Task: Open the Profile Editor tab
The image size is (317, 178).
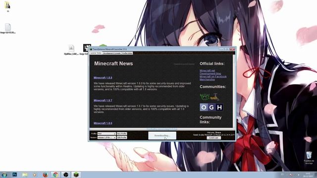Action: coord(127,53)
